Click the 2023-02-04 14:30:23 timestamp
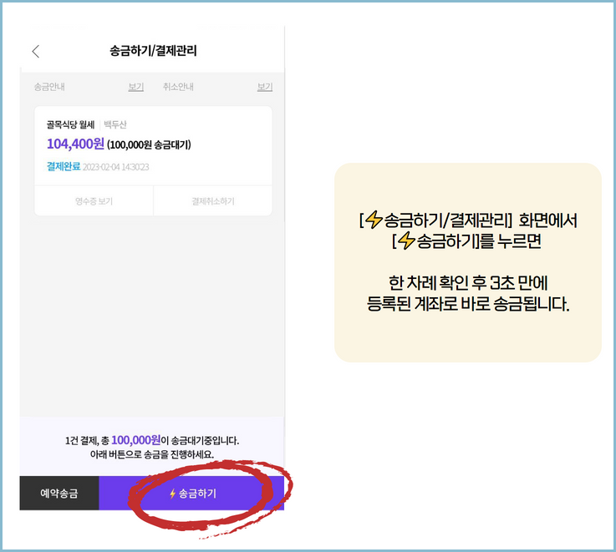The width and height of the screenshot is (616, 552). click(116, 167)
